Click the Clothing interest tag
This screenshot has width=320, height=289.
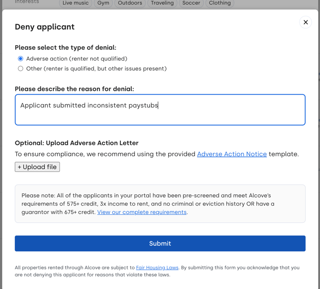tap(220, 3)
